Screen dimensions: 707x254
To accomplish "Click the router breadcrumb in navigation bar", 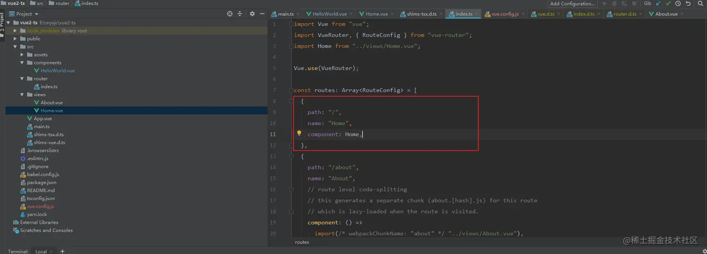I will pos(62,3).
